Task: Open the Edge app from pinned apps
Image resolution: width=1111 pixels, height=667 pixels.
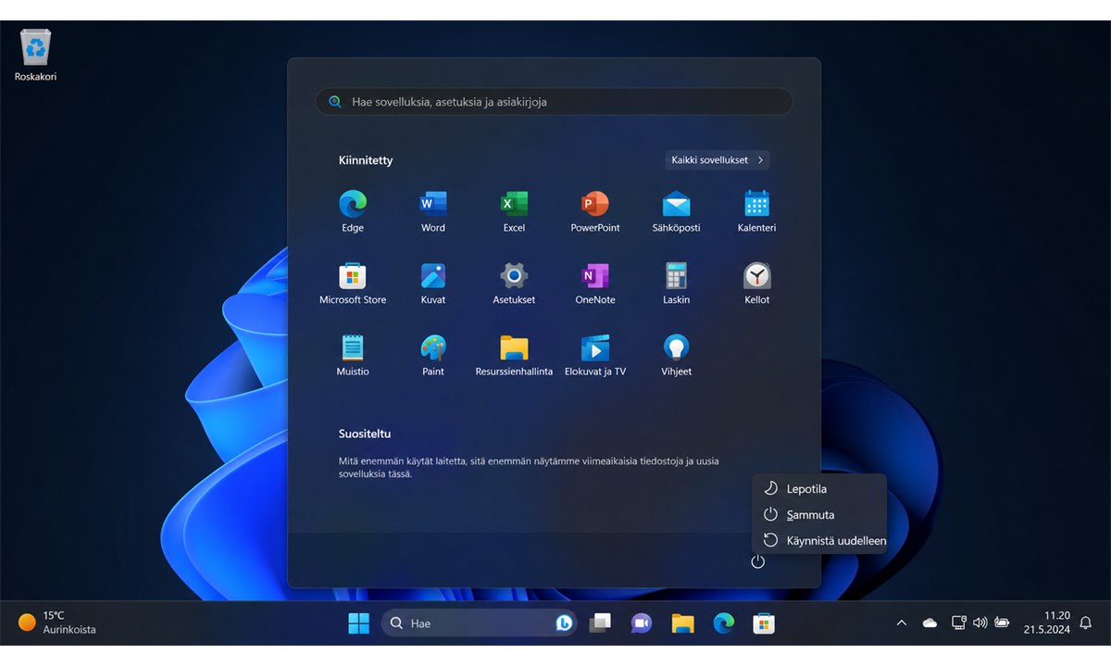Action: [x=353, y=211]
